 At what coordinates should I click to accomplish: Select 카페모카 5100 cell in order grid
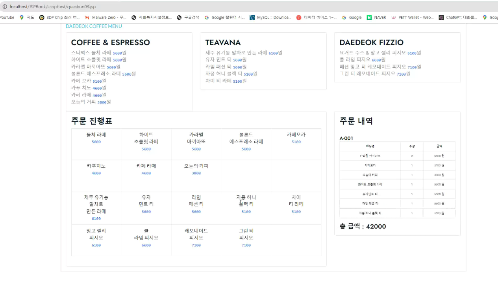[296, 144]
